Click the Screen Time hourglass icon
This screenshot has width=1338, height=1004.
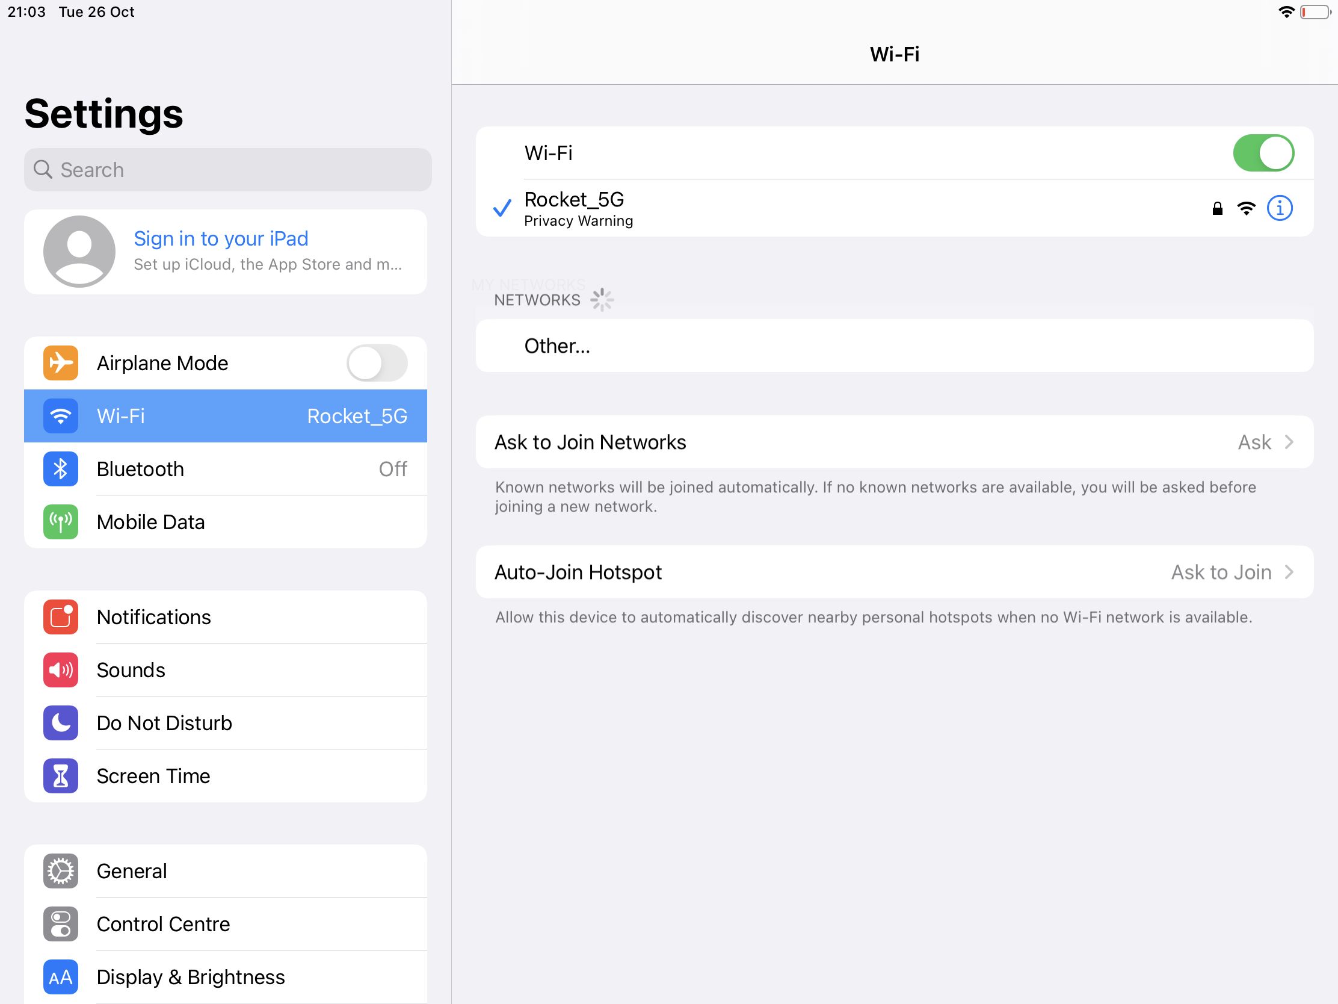61,776
